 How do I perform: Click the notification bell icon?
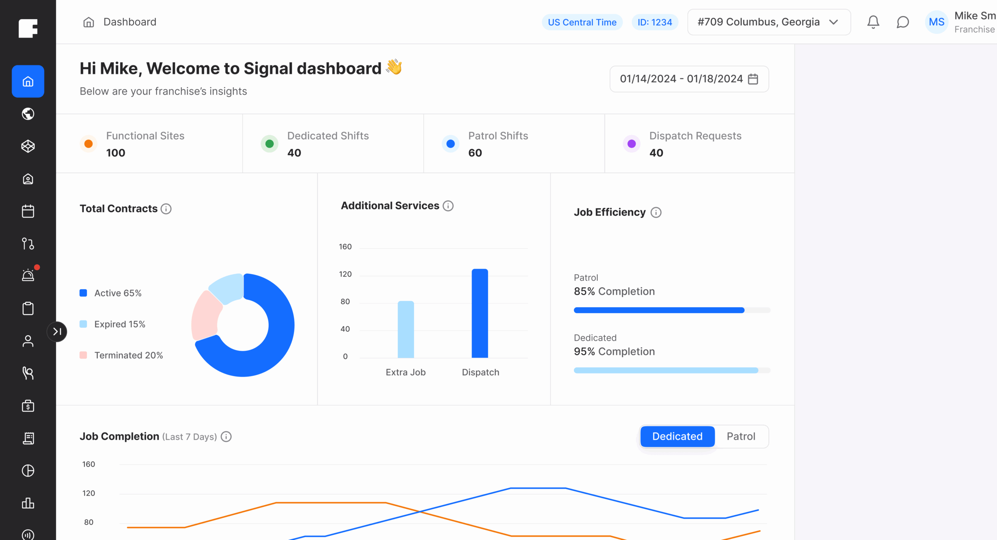pyautogui.click(x=873, y=22)
